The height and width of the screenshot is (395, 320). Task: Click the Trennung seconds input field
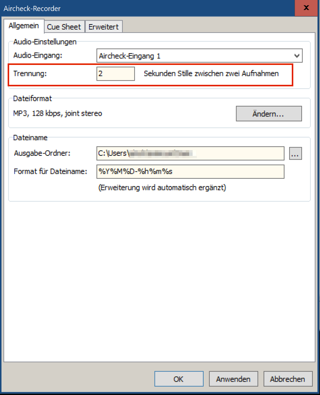tap(116, 74)
